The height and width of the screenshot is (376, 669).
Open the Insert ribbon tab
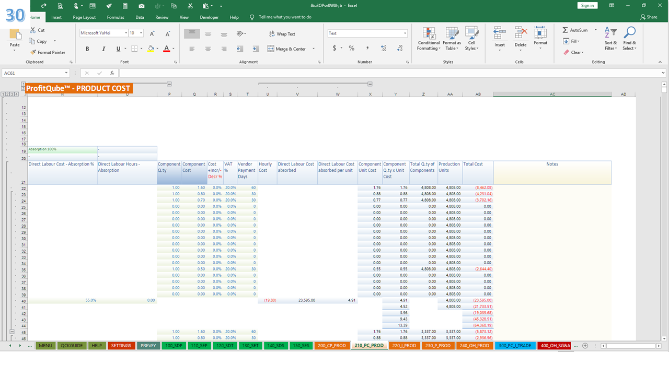[x=56, y=17]
